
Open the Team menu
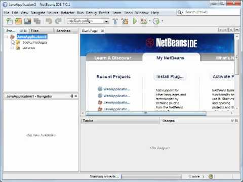point(117,13)
